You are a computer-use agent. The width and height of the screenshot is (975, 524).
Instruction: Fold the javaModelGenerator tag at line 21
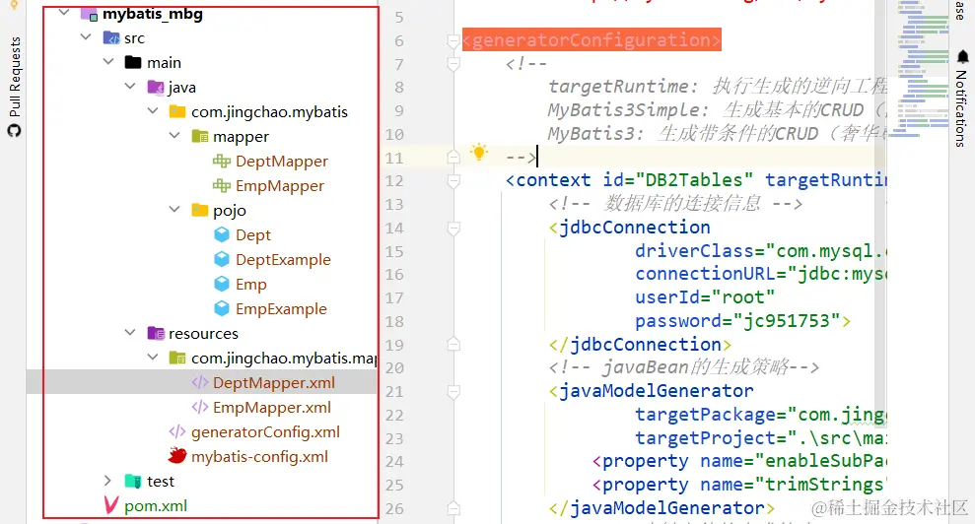453,392
